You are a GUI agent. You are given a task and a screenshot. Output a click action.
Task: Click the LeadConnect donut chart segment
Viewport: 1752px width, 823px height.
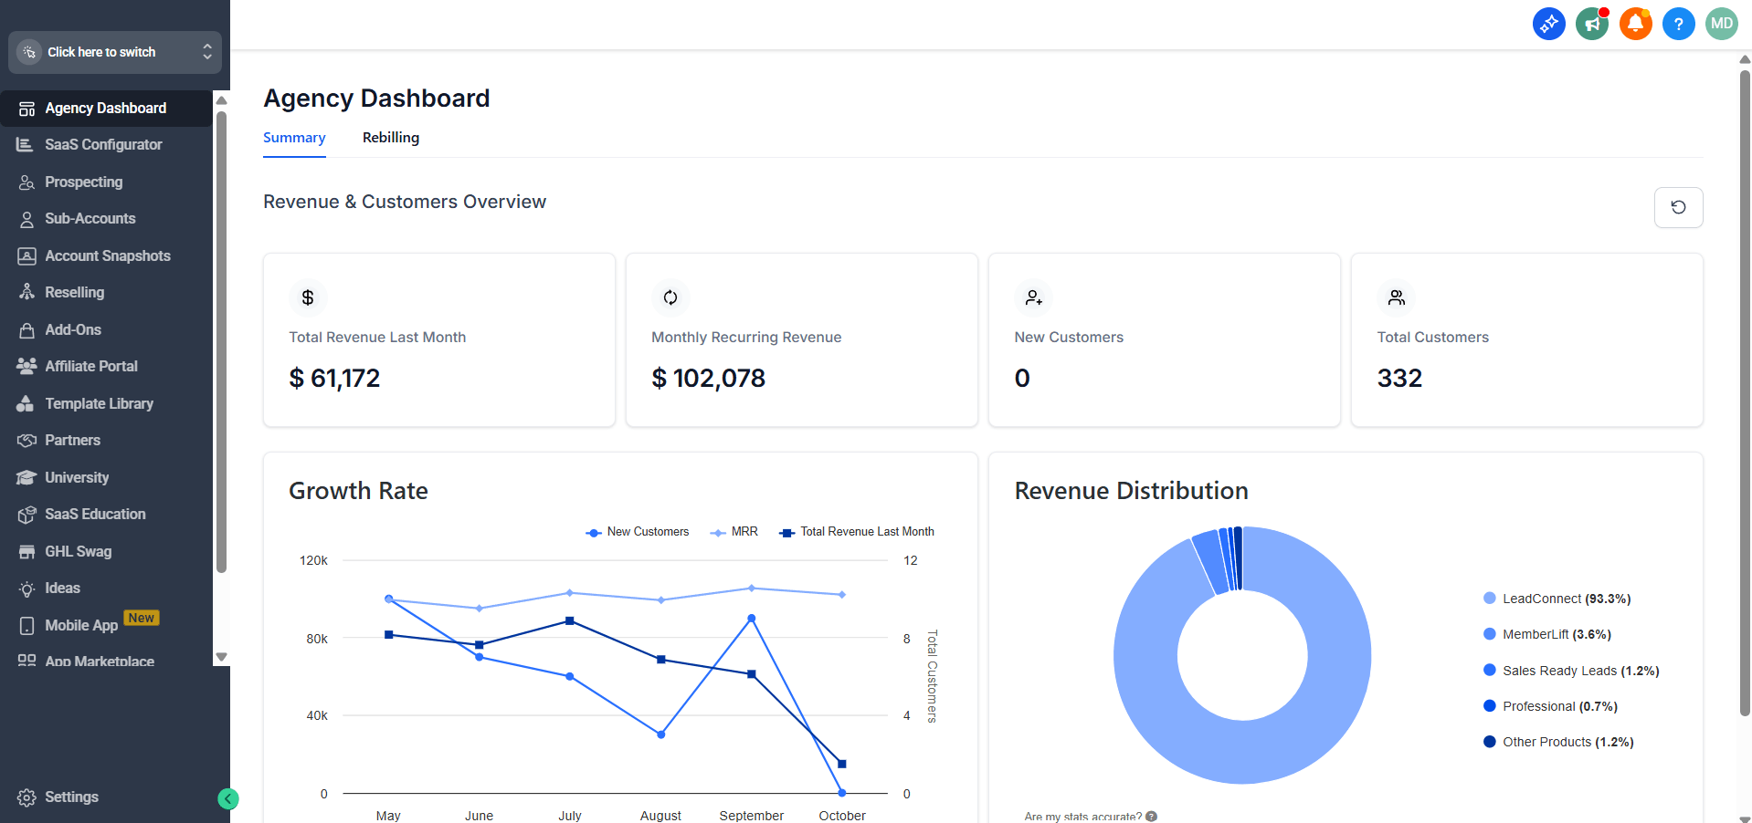[1242, 752]
